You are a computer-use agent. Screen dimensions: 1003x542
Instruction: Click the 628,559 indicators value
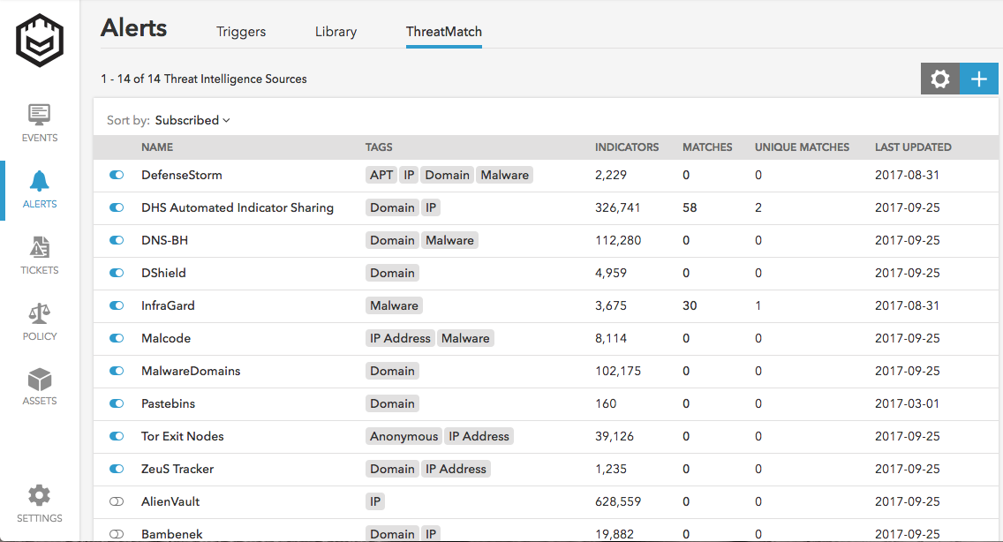pyautogui.click(x=618, y=501)
